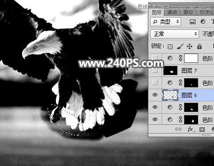This screenshot has width=214, height=166.
Task: Click the mask link chain of the 色阶 below 图层 7
Action: [181, 83]
